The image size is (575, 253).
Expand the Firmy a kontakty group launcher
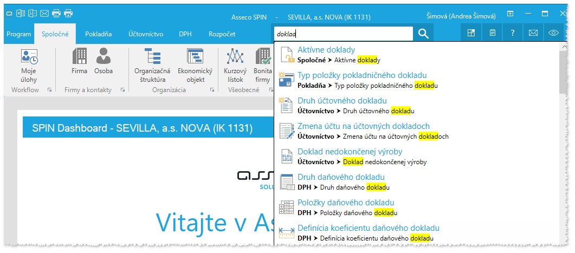click(x=123, y=90)
